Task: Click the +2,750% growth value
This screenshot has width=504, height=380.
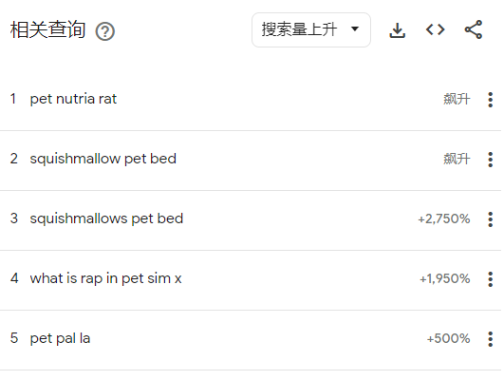Action: click(444, 219)
